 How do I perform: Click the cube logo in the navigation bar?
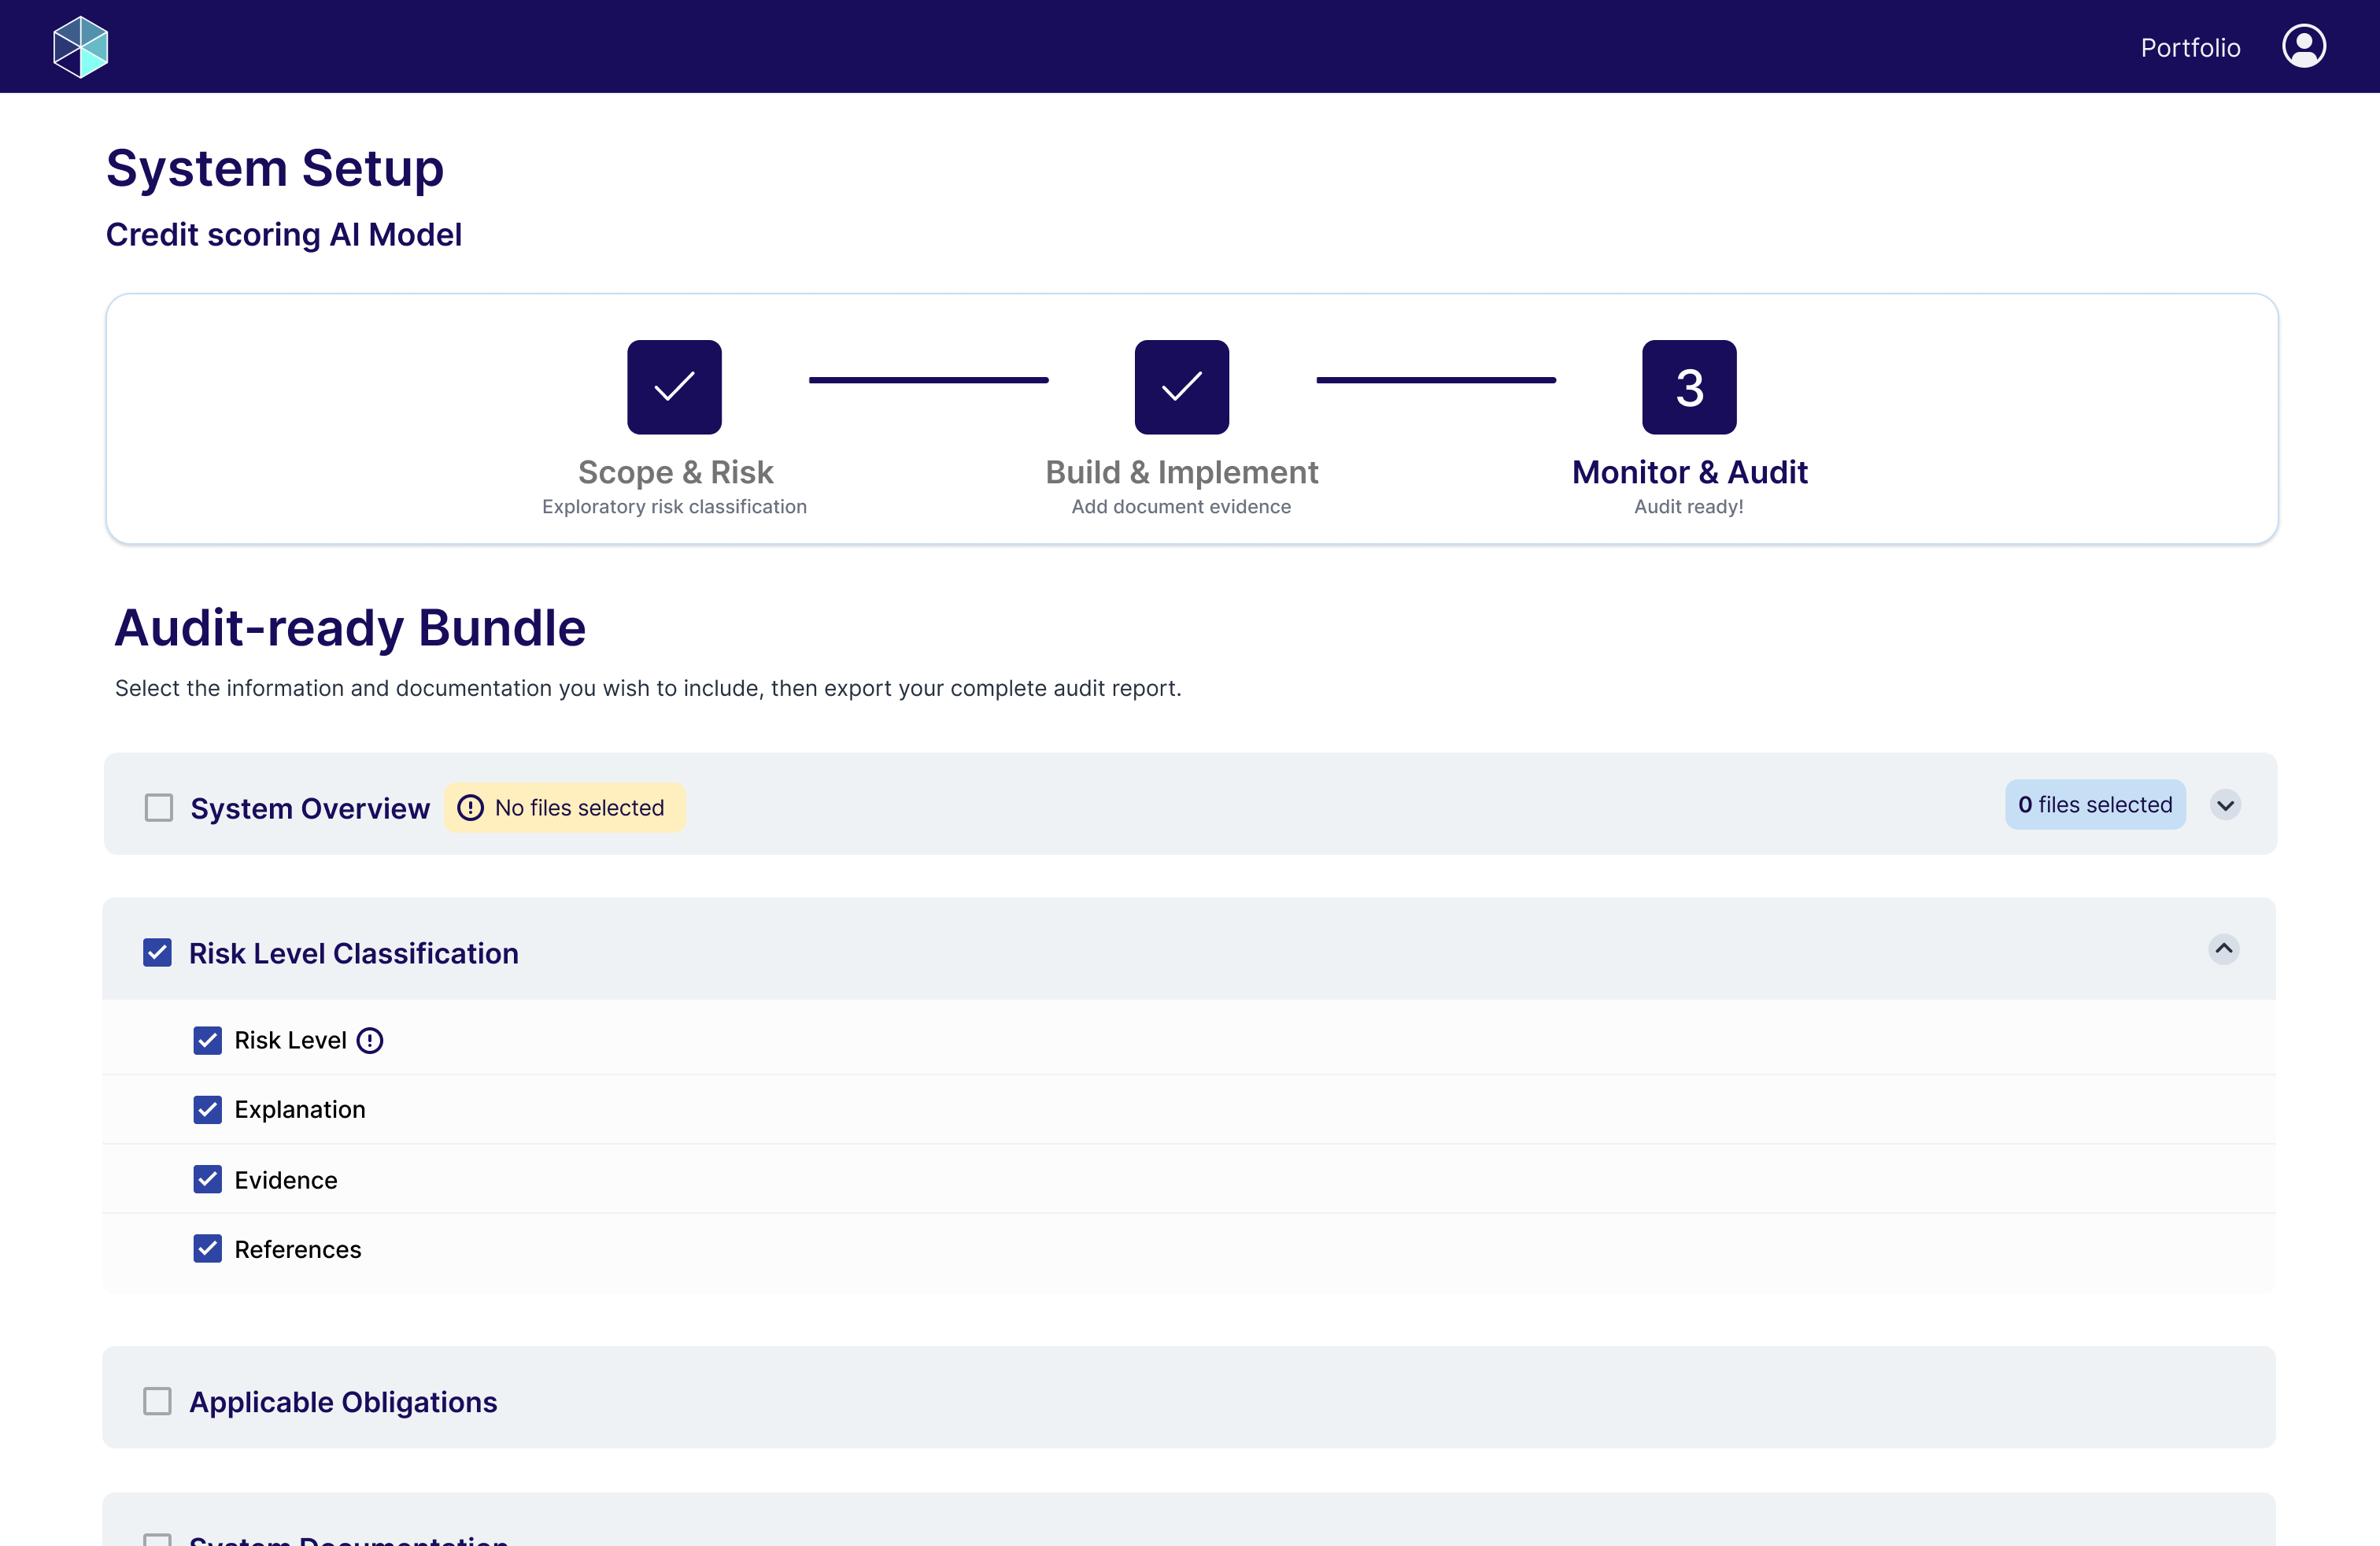(x=80, y=46)
